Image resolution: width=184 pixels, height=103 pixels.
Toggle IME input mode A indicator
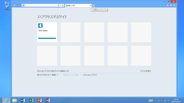[168, 100]
